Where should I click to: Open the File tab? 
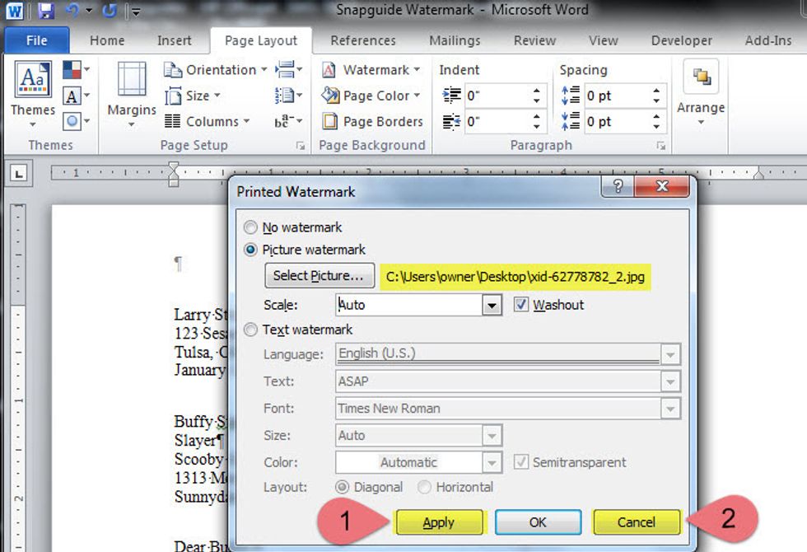(36, 40)
